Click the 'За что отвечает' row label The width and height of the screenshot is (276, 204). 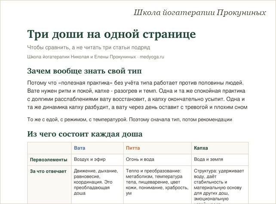[49, 185]
